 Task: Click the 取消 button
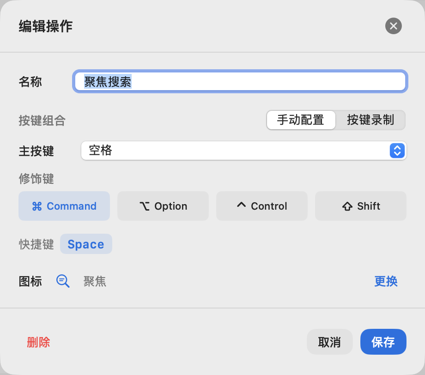tap(329, 342)
